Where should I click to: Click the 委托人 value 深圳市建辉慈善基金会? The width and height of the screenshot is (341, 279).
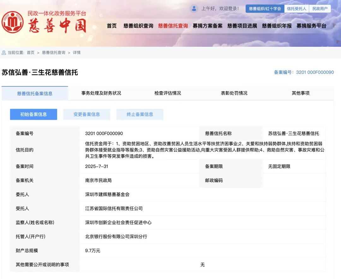click(107, 195)
